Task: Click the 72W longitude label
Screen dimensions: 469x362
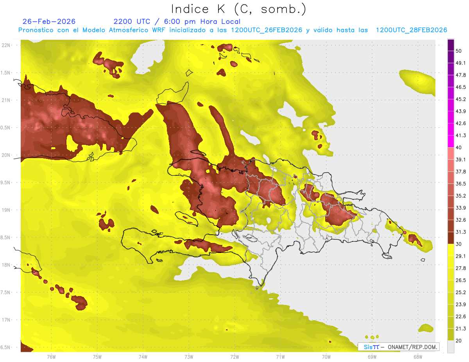Action: (x=234, y=357)
